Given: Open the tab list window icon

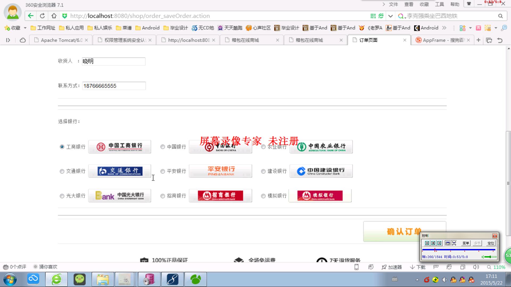Looking at the screenshot, I should 489,40.
